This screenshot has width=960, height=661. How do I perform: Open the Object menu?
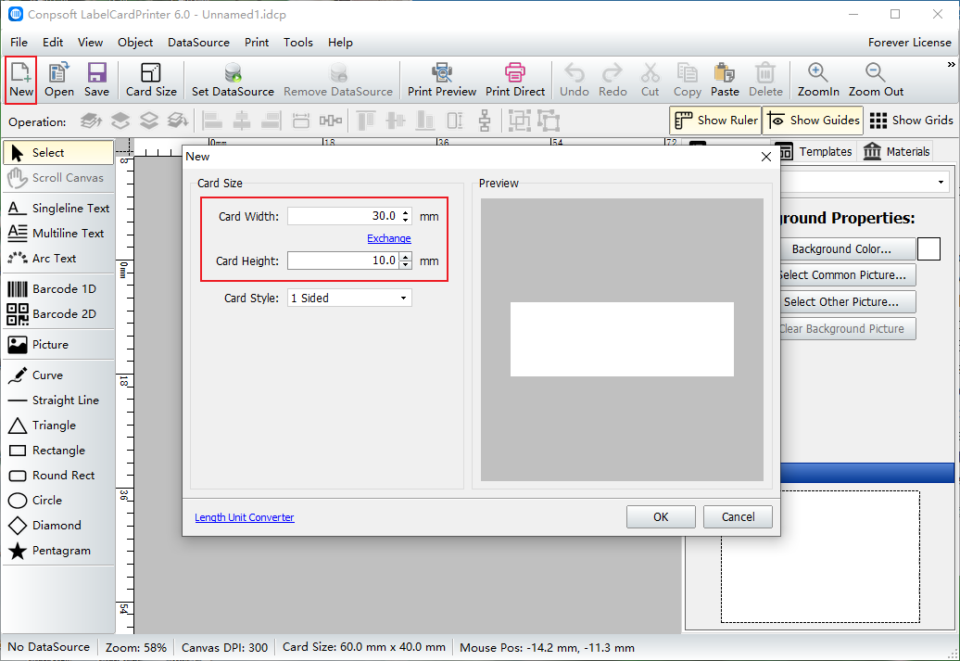135,43
